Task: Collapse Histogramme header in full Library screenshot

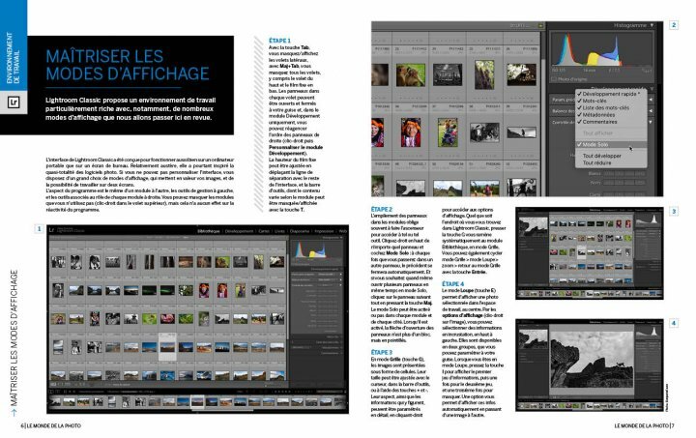Action: click(x=332, y=238)
